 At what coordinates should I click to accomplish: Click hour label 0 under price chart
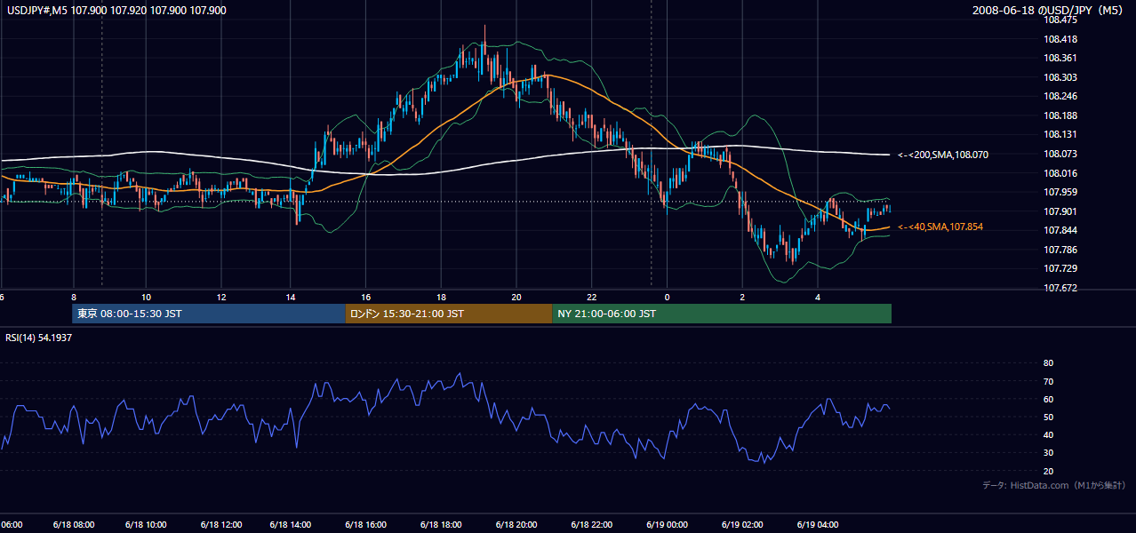point(666,298)
